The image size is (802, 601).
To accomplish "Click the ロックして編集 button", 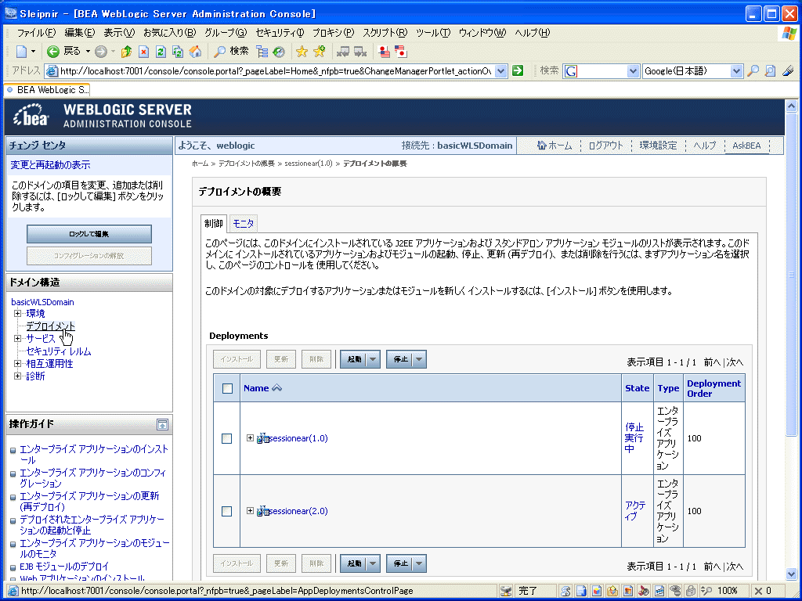I will pos(89,234).
